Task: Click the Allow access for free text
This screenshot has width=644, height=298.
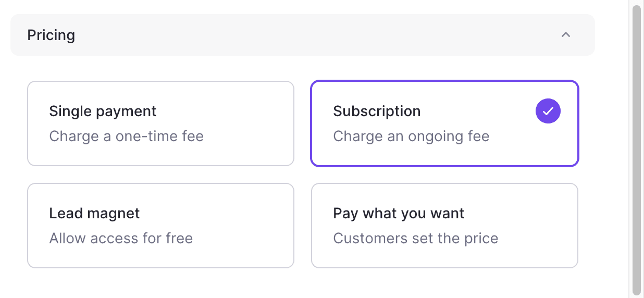Action: click(x=121, y=239)
